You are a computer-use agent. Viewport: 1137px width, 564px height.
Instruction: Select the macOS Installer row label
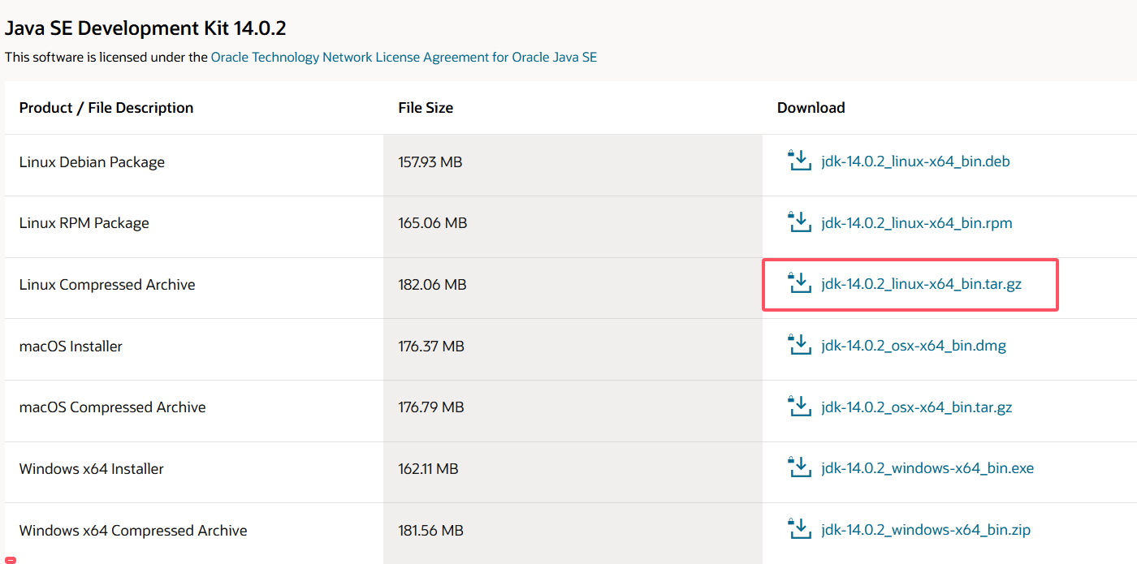click(71, 347)
